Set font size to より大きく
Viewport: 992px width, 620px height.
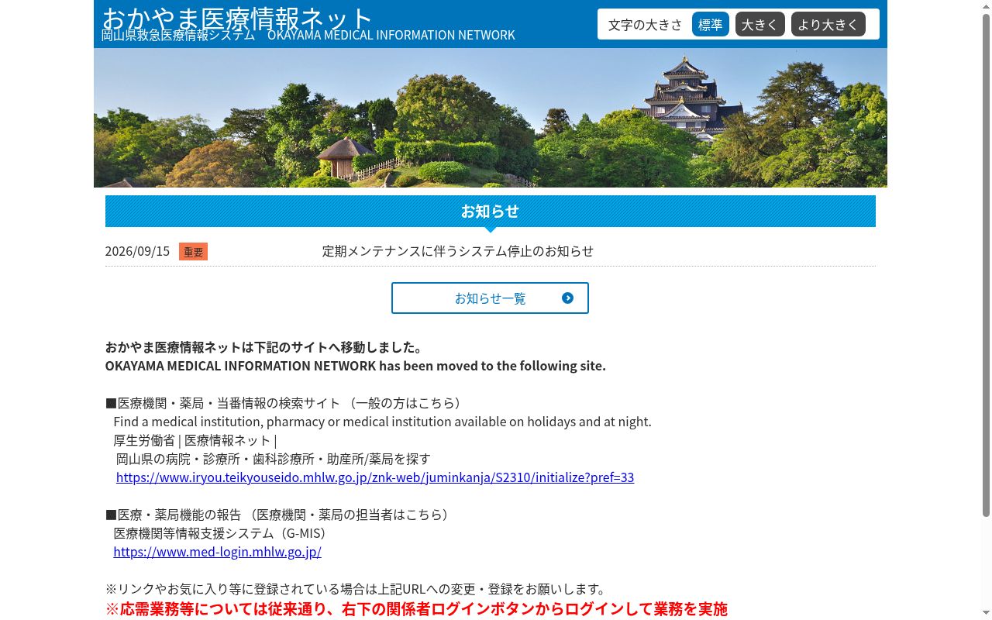click(828, 24)
